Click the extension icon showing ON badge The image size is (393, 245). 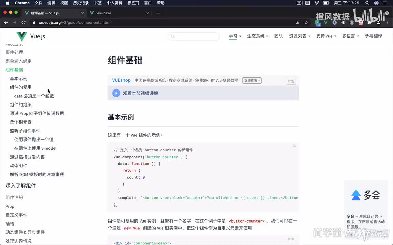point(318,23)
